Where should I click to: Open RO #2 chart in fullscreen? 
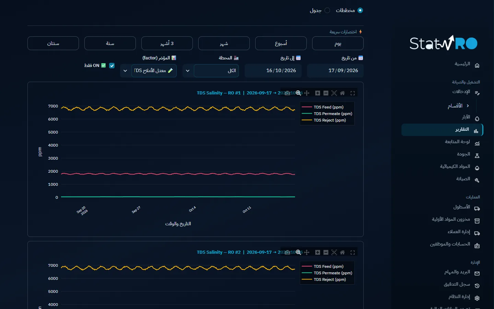(353, 252)
